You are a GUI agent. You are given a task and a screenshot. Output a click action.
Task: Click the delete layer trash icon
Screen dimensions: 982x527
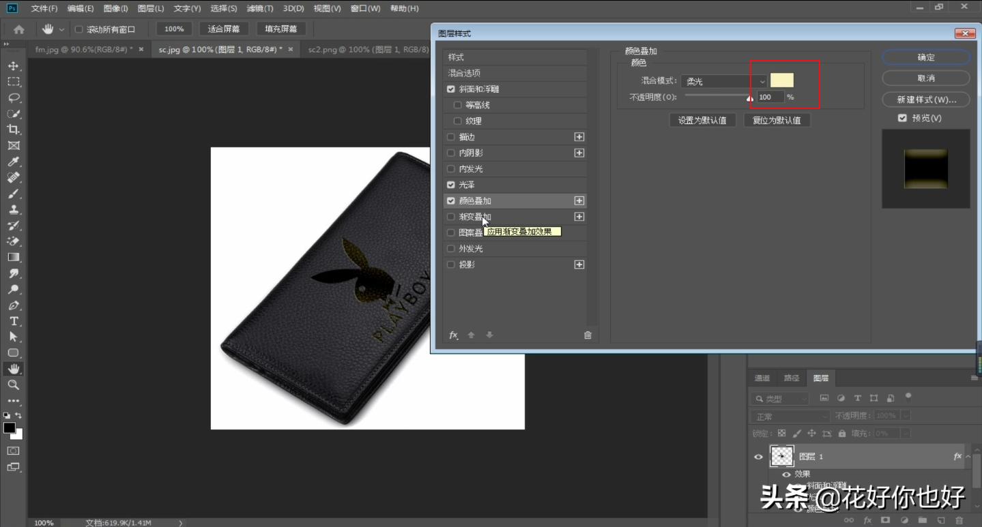click(x=587, y=335)
